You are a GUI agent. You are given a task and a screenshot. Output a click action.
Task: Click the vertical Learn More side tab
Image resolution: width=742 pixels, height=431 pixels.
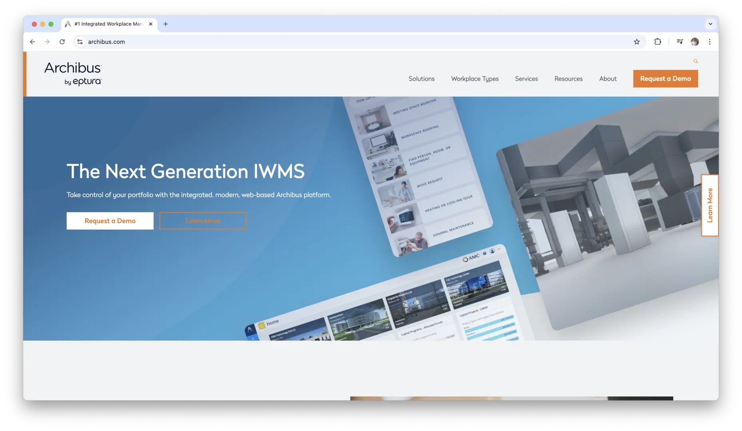pyautogui.click(x=710, y=205)
